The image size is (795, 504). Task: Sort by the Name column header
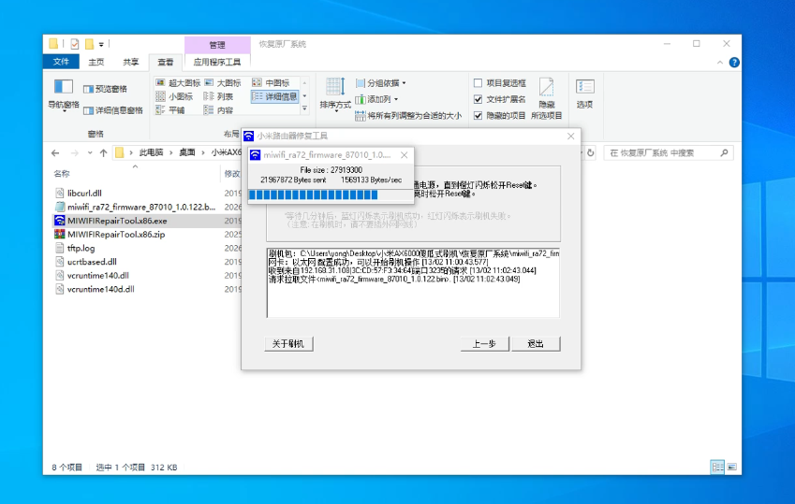coord(62,174)
